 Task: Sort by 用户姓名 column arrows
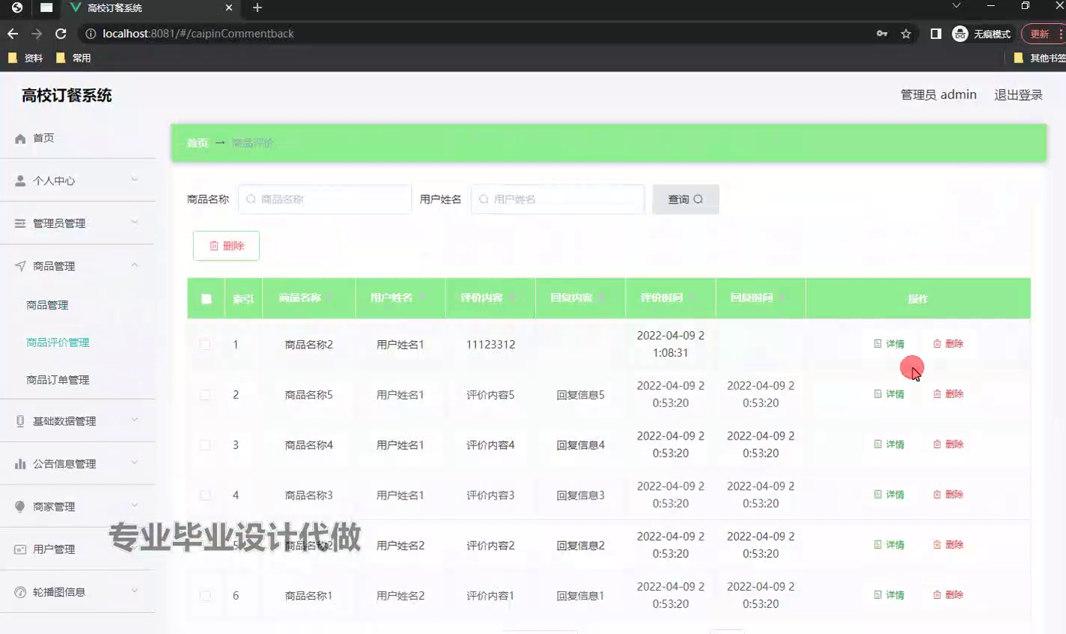point(421,298)
